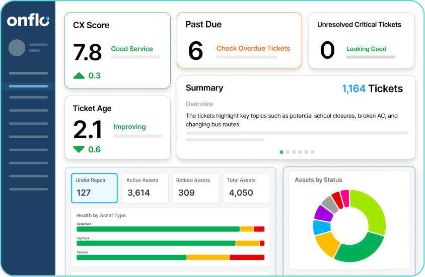This screenshot has height=277, width=425.
Task: Click the red segment of Tablets bar
Action: click(x=247, y=257)
